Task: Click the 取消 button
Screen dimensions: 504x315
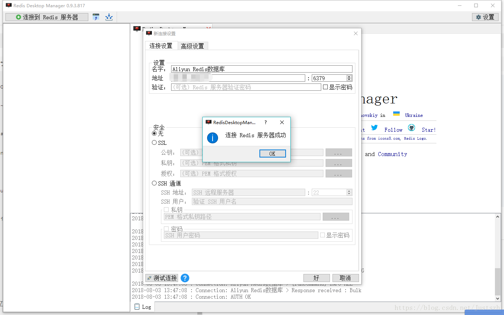Action: pos(346,278)
